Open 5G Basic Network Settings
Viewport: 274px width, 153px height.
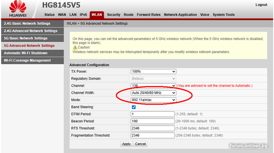click(x=33, y=38)
